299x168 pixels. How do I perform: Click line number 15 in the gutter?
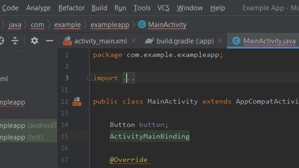click(64, 136)
